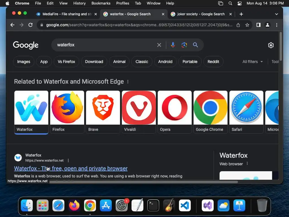
Task: Select the Google Chrome browser card
Action: point(210,112)
